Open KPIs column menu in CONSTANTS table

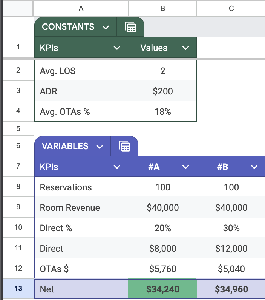point(117,48)
